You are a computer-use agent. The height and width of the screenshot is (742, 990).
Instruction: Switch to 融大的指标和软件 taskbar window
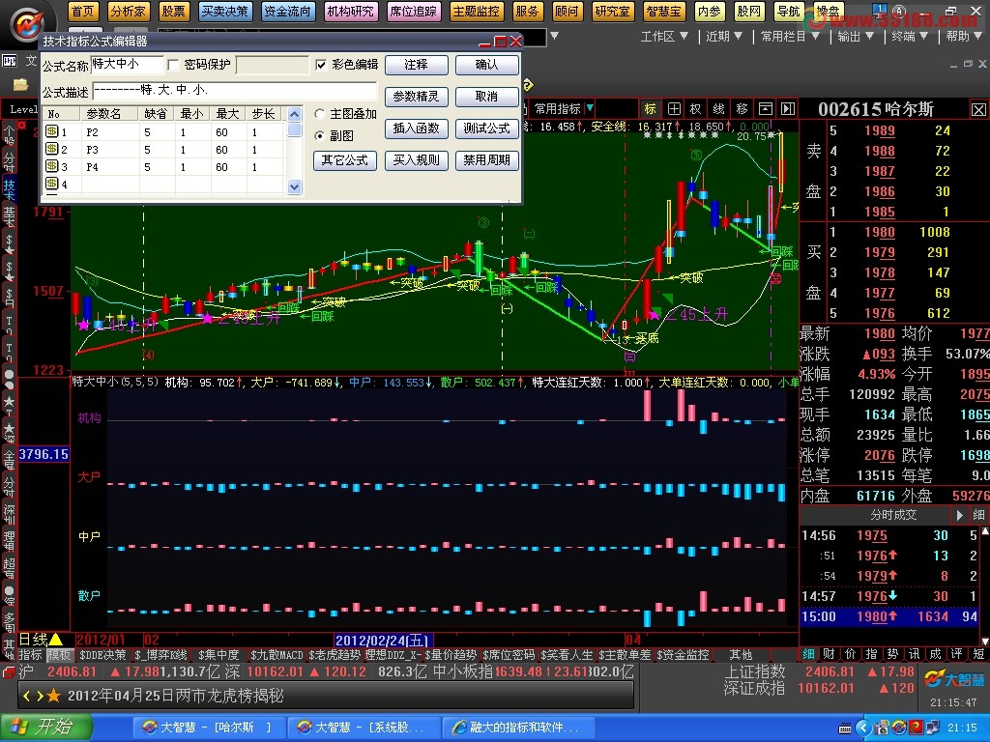coord(519,728)
